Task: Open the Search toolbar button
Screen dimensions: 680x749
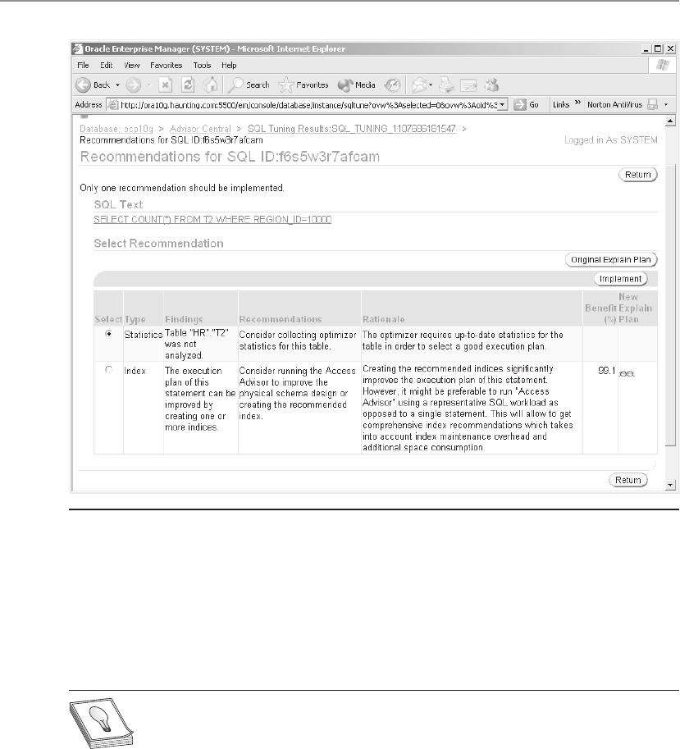Action: pos(249,85)
